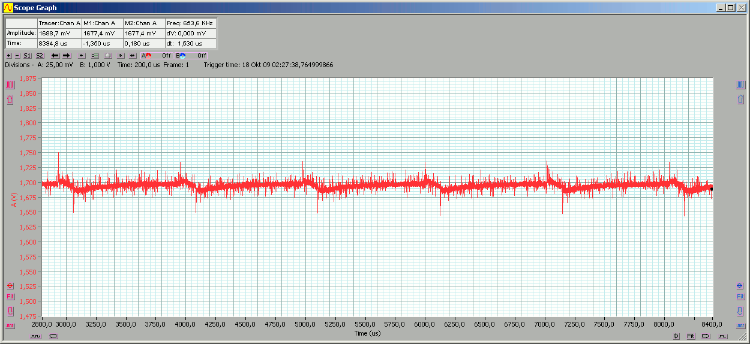Toggle channel A filter Off selector
750x344 pixels.
(157, 55)
